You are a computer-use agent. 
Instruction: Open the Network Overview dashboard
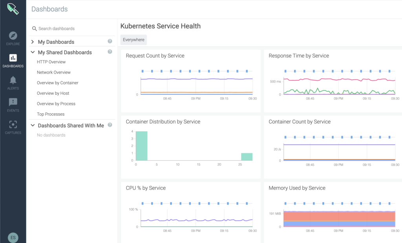54,73
